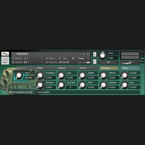Click the Feedback value field
This screenshot has height=145, width=145.
(50, 78)
